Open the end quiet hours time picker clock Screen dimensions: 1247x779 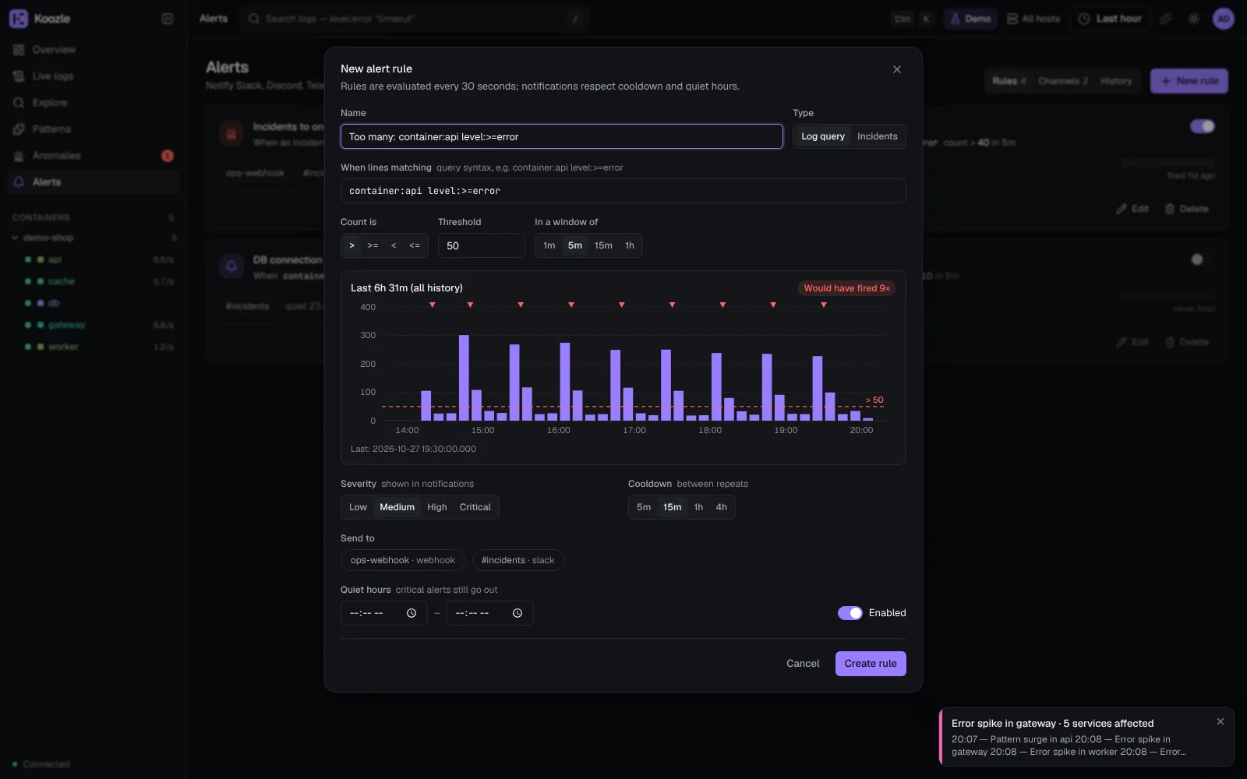tap(518, 613)
